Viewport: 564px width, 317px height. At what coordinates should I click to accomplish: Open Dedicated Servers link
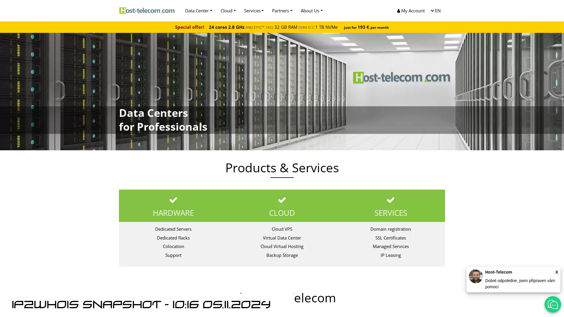(x=173, y=229)
